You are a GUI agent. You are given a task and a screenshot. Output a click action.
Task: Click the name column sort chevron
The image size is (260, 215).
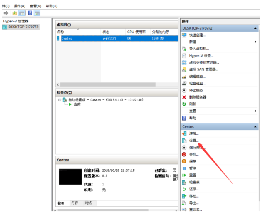tap(78, 29)
